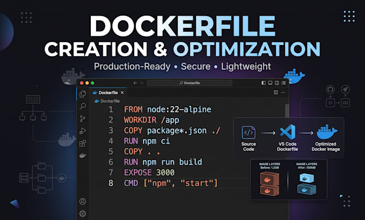Toggle the bottom panel layout icon

pyautogui.click(x=270, y=83)
